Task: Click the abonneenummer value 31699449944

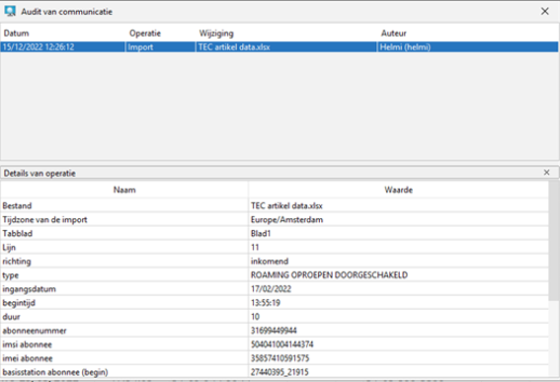Action: point(274,331)
